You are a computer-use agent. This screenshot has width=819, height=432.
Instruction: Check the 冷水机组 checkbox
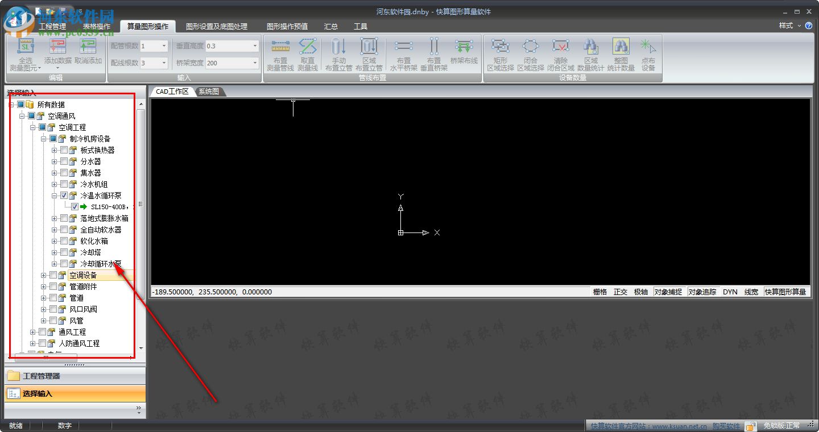pyautogui.click(x=64, y=184)
